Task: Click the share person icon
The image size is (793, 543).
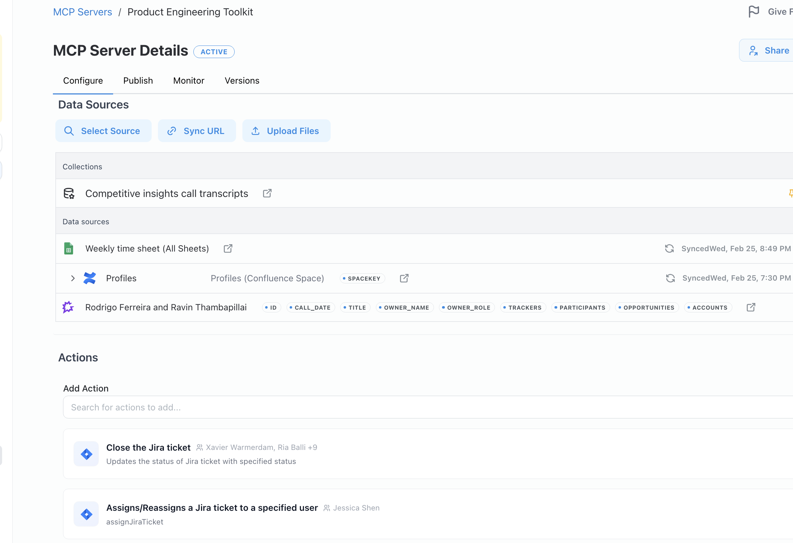Action: pos(753,51)
